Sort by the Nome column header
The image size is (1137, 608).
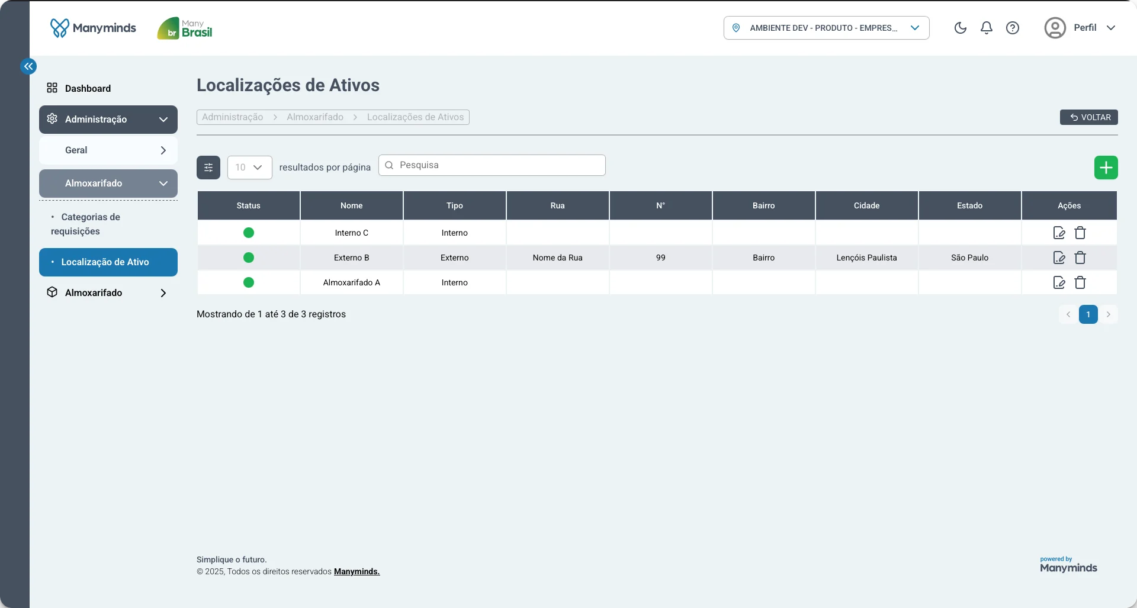click(x=352, y=205)
